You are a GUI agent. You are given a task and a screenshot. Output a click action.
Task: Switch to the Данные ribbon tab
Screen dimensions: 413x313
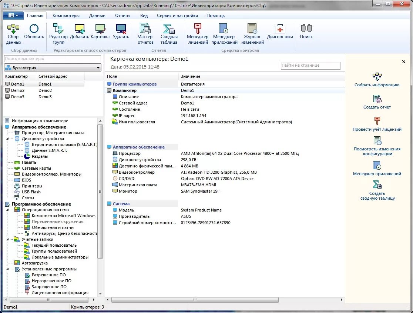(97, 16)
